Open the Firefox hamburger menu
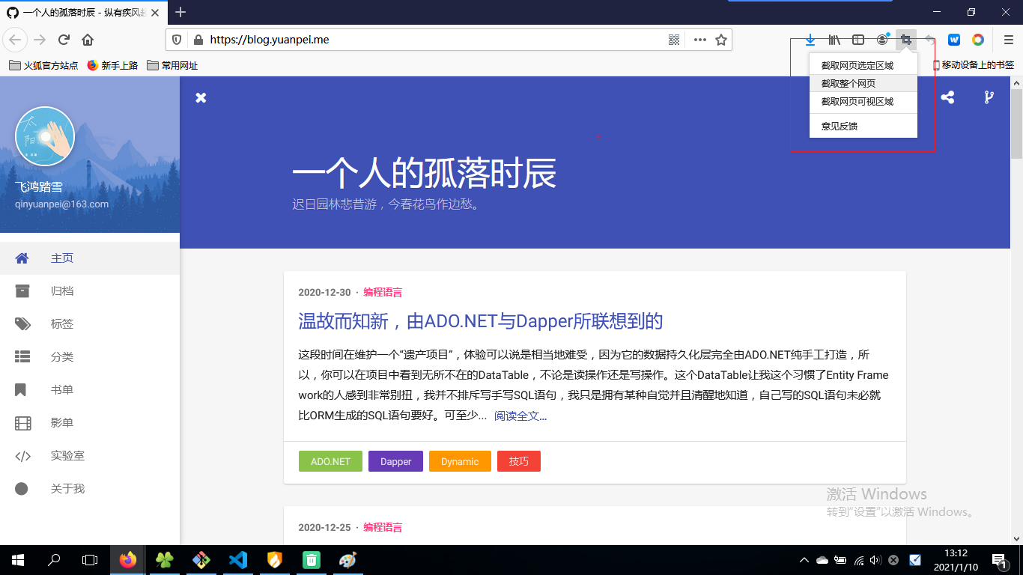1023x575 pixels. (x=1009, y=40)
